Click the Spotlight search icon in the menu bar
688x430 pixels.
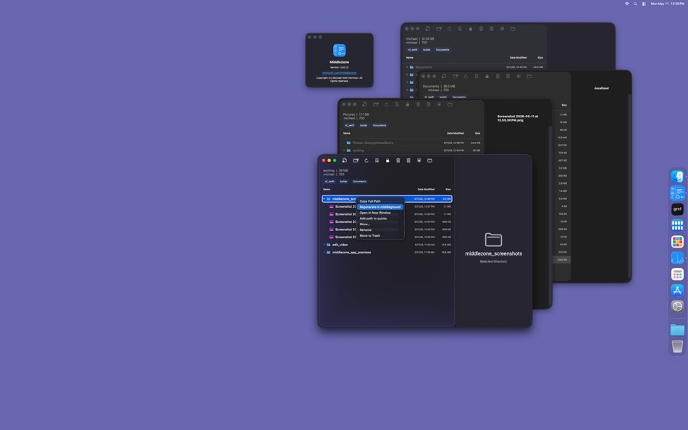tap(635, 4)
